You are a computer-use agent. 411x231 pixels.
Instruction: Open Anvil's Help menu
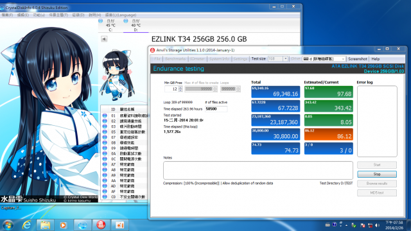pos(375,59)
